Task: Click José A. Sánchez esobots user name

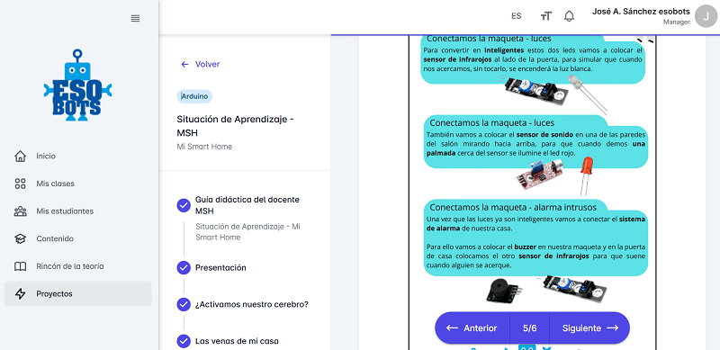Action: (x=641, y=12)
